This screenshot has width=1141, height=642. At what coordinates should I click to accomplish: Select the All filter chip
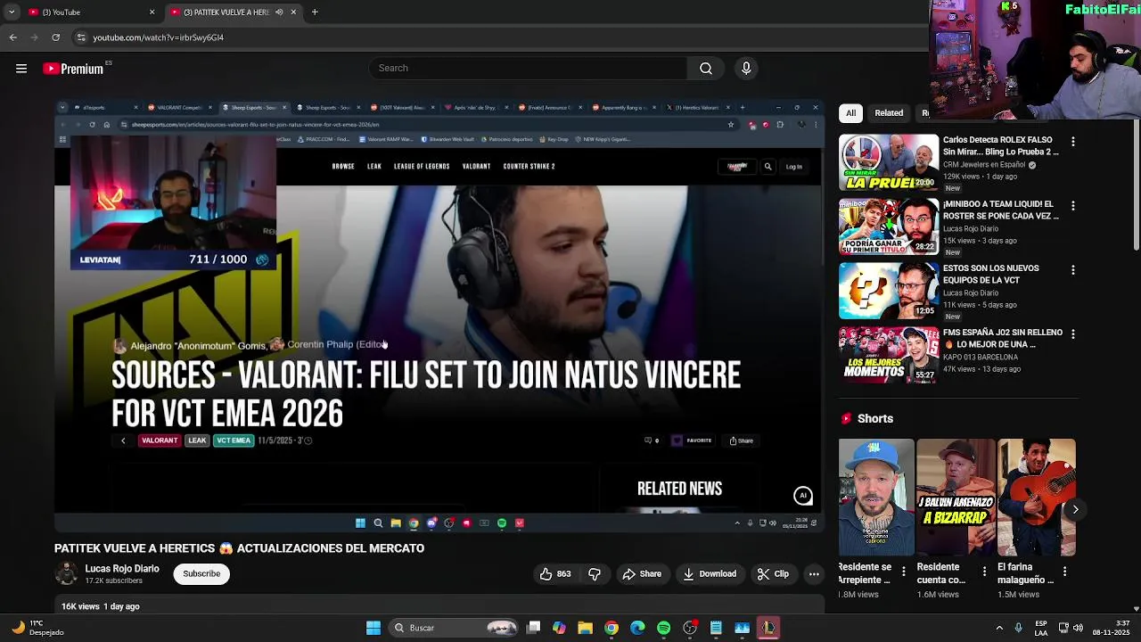click(x=851, y=113)
